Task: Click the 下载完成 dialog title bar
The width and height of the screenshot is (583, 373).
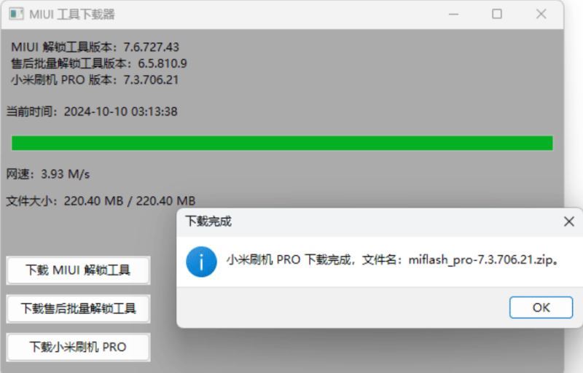Action: [x=372, y=221]
